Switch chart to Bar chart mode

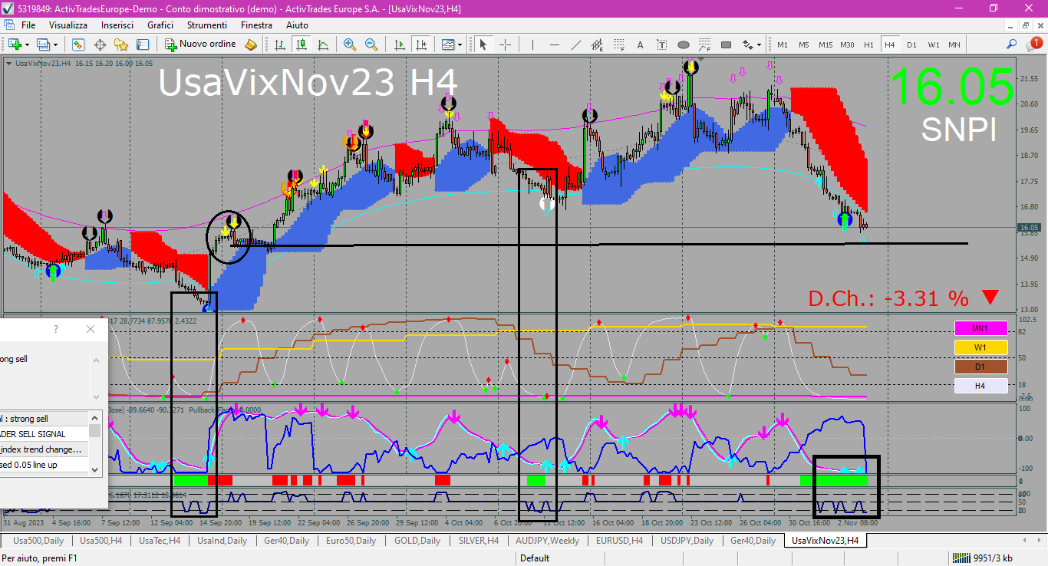click(x=280, y=44)
